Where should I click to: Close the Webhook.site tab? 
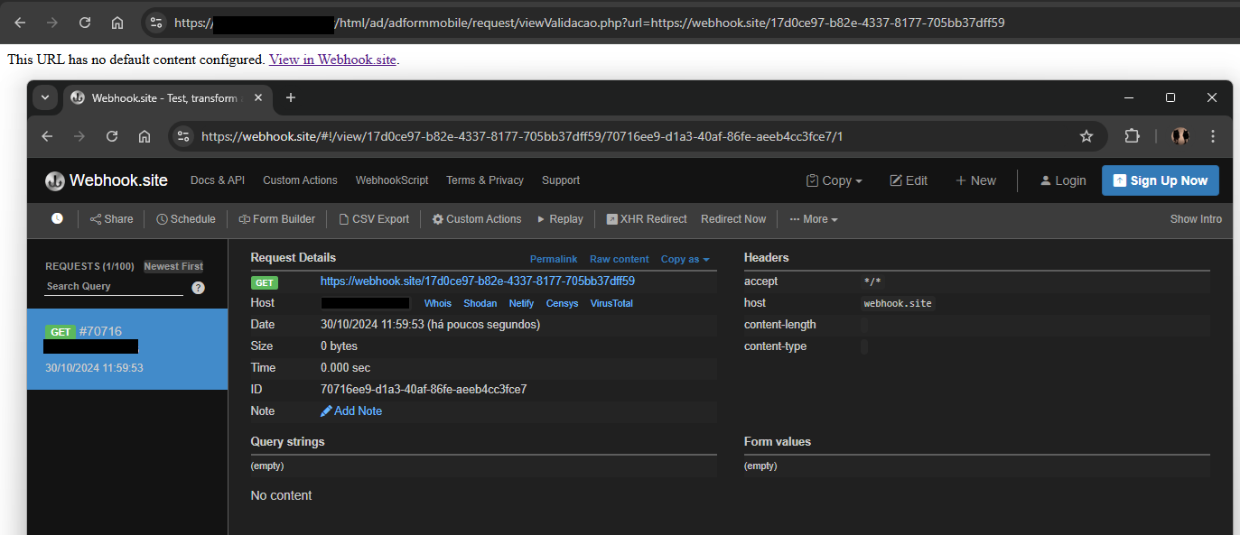tap(258, 97)
